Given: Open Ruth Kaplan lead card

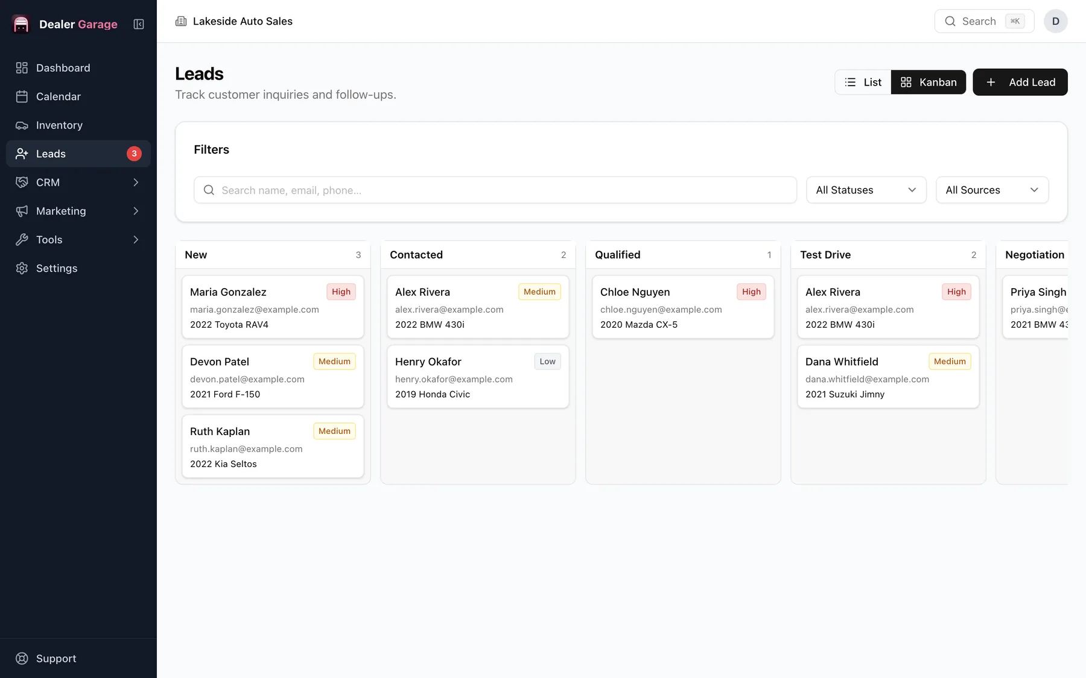Looking at the screenshot, I should point(273,447).
